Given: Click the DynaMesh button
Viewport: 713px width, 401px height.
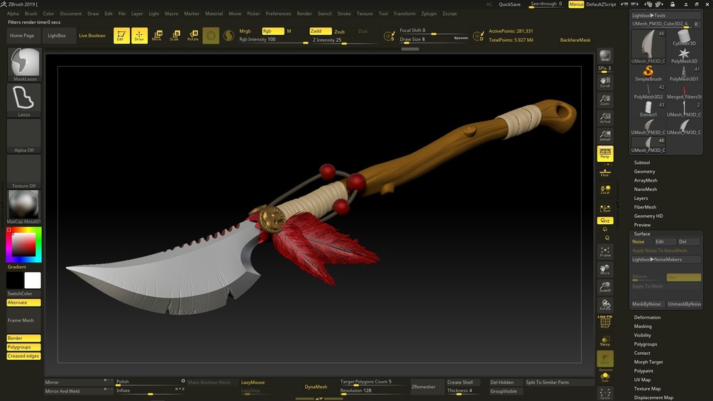Looking at the screenshot, I should coord(316,387).
